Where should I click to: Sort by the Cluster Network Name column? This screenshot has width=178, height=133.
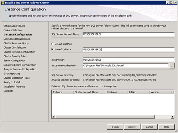coord(90,92)
